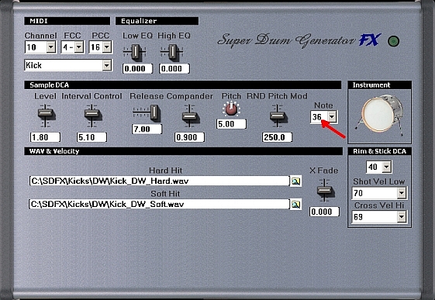Viewport: 435px width, 300px height.
Task: Click the Cross Vel Hi label
Action: (x=379, y=205)
